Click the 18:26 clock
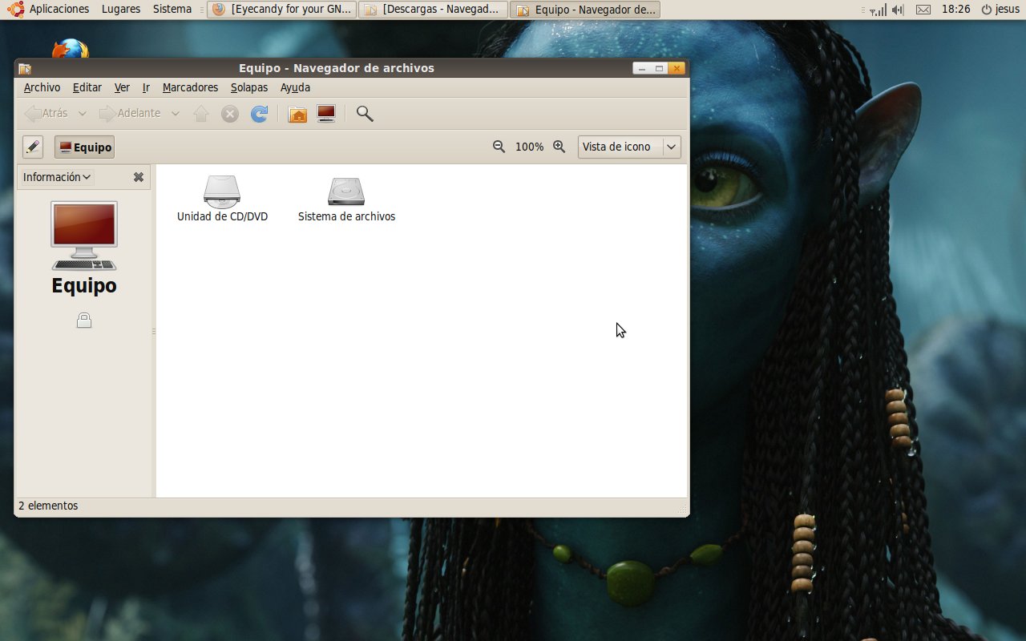The height and width of the screenshot is (641, 1026). [x=955, y=10]
